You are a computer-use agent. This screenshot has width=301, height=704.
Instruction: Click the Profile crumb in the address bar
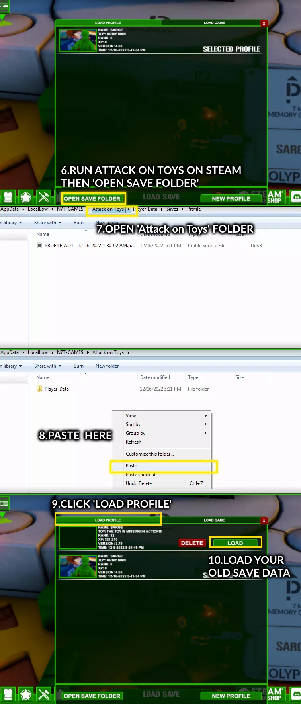click(194, 209)
